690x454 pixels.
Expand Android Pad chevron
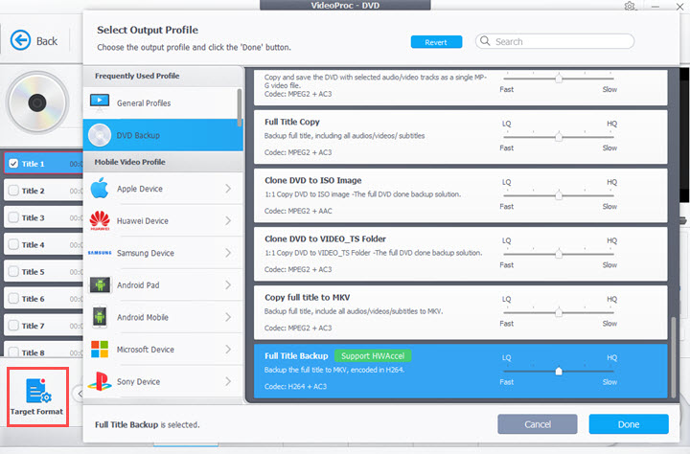coord(228,284)
